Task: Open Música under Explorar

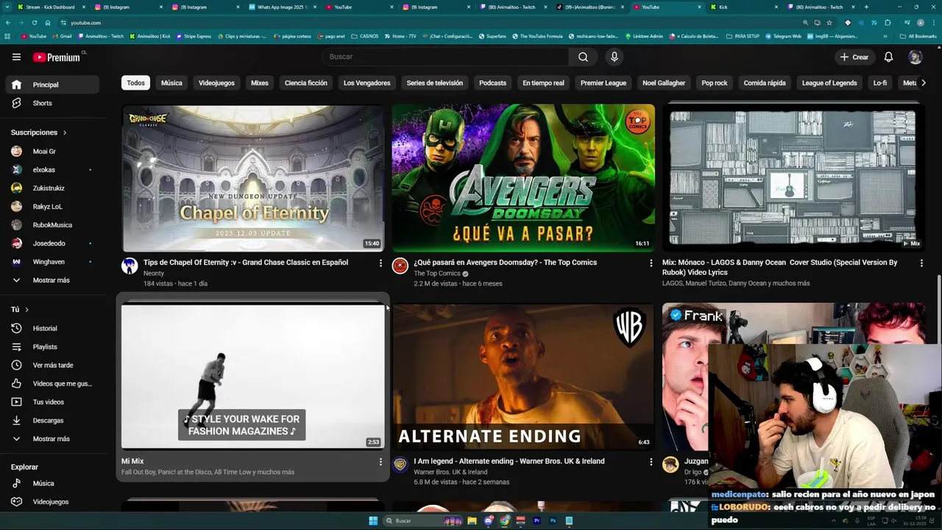Action: click(x=51, y=484)
